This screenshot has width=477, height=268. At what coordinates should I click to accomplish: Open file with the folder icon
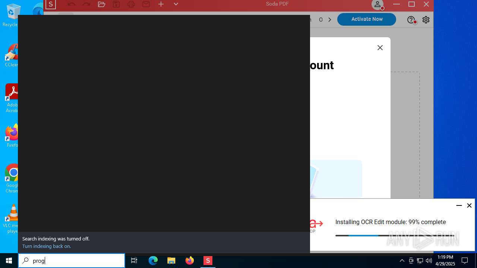101,4
